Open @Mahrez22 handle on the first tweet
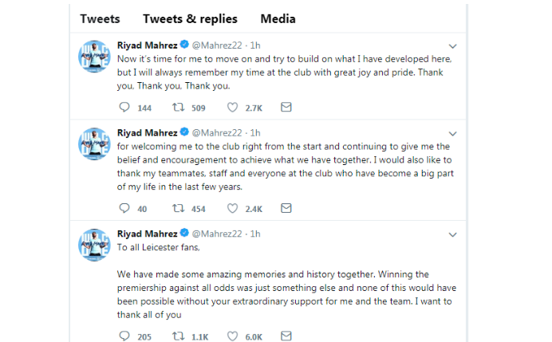The height and width of the screenshot is (342, 552). [x=215, y=45]
